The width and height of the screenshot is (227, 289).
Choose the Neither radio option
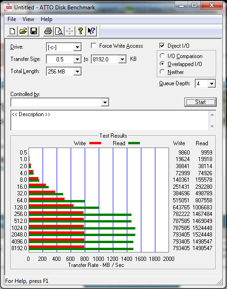click(162, 72)
